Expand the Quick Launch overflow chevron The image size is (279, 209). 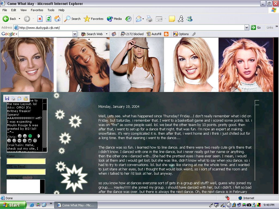[x=51, y=204]
